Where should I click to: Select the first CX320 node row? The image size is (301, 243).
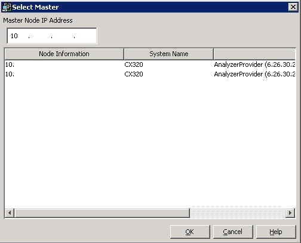150,64
